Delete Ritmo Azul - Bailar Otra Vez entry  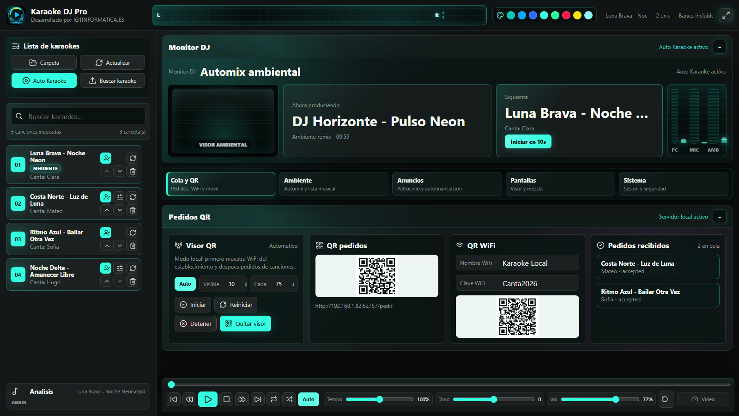pos(133,245)
